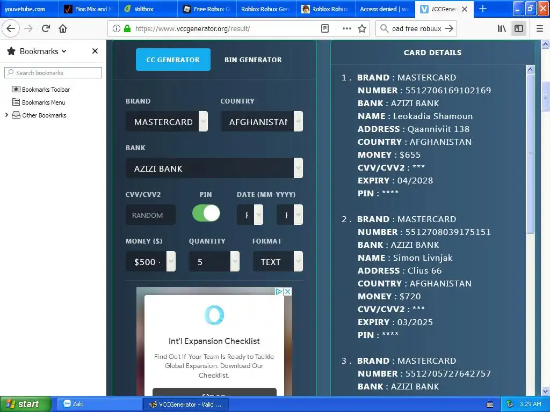The width and height of the screenshot is (550, 412).
Task: Open the QUANTITY dropdown showing 5
Action: (x=214, y=261)
